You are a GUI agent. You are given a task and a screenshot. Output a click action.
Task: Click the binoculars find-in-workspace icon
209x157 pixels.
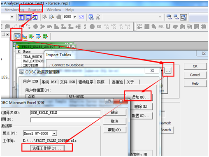91,17
